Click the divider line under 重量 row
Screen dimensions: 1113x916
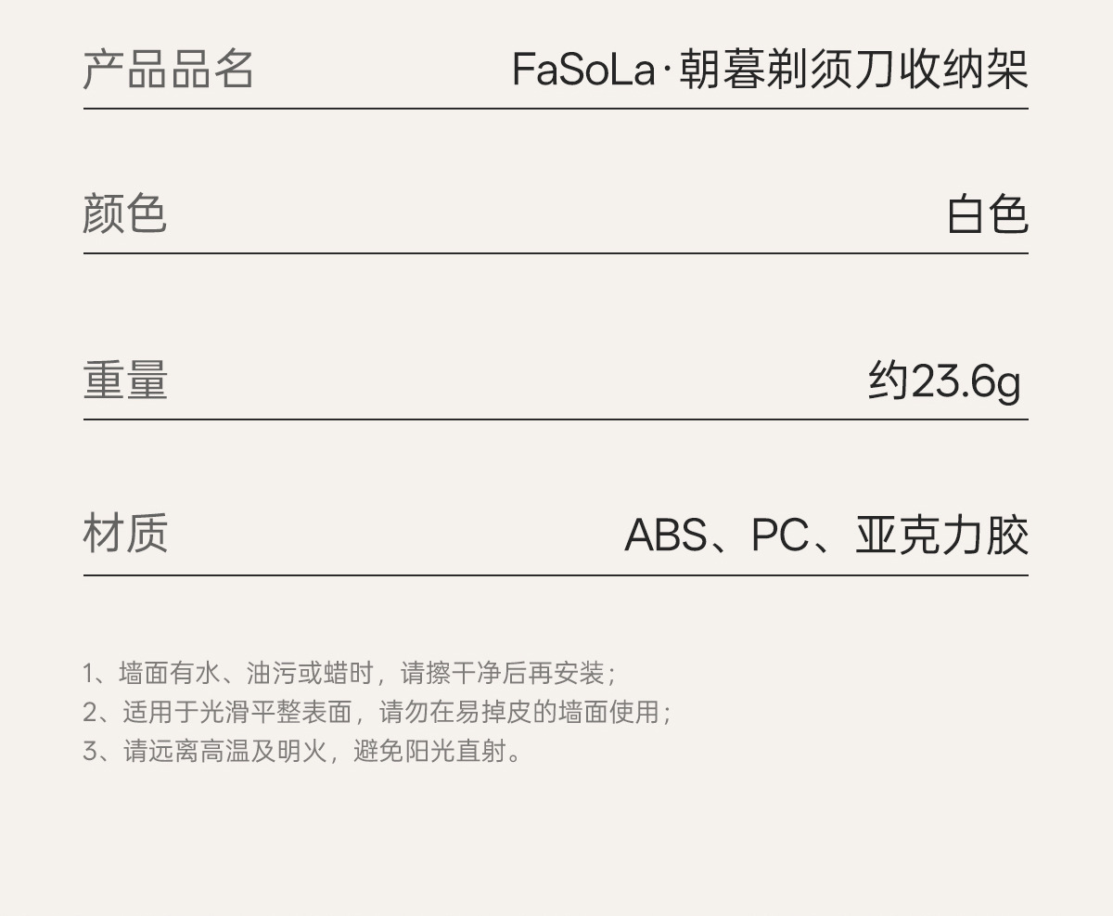click(556, 419)
